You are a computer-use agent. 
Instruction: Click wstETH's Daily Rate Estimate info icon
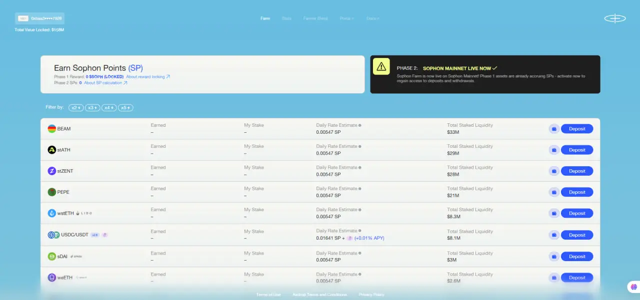[x=360, y=210]
